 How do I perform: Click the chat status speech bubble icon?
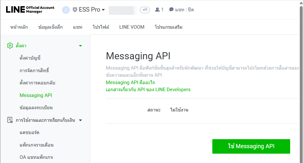pyautogui.click(x=171, y=10)
